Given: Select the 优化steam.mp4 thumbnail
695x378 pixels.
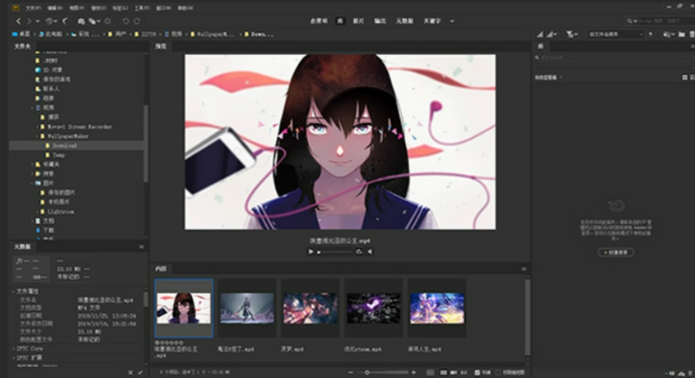Looking at the screenshot, I should 373,308.
